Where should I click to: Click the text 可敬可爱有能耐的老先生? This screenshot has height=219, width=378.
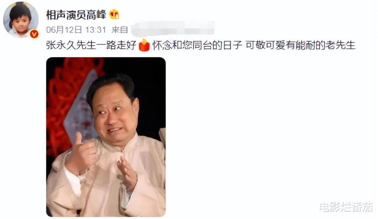(301, 45)
